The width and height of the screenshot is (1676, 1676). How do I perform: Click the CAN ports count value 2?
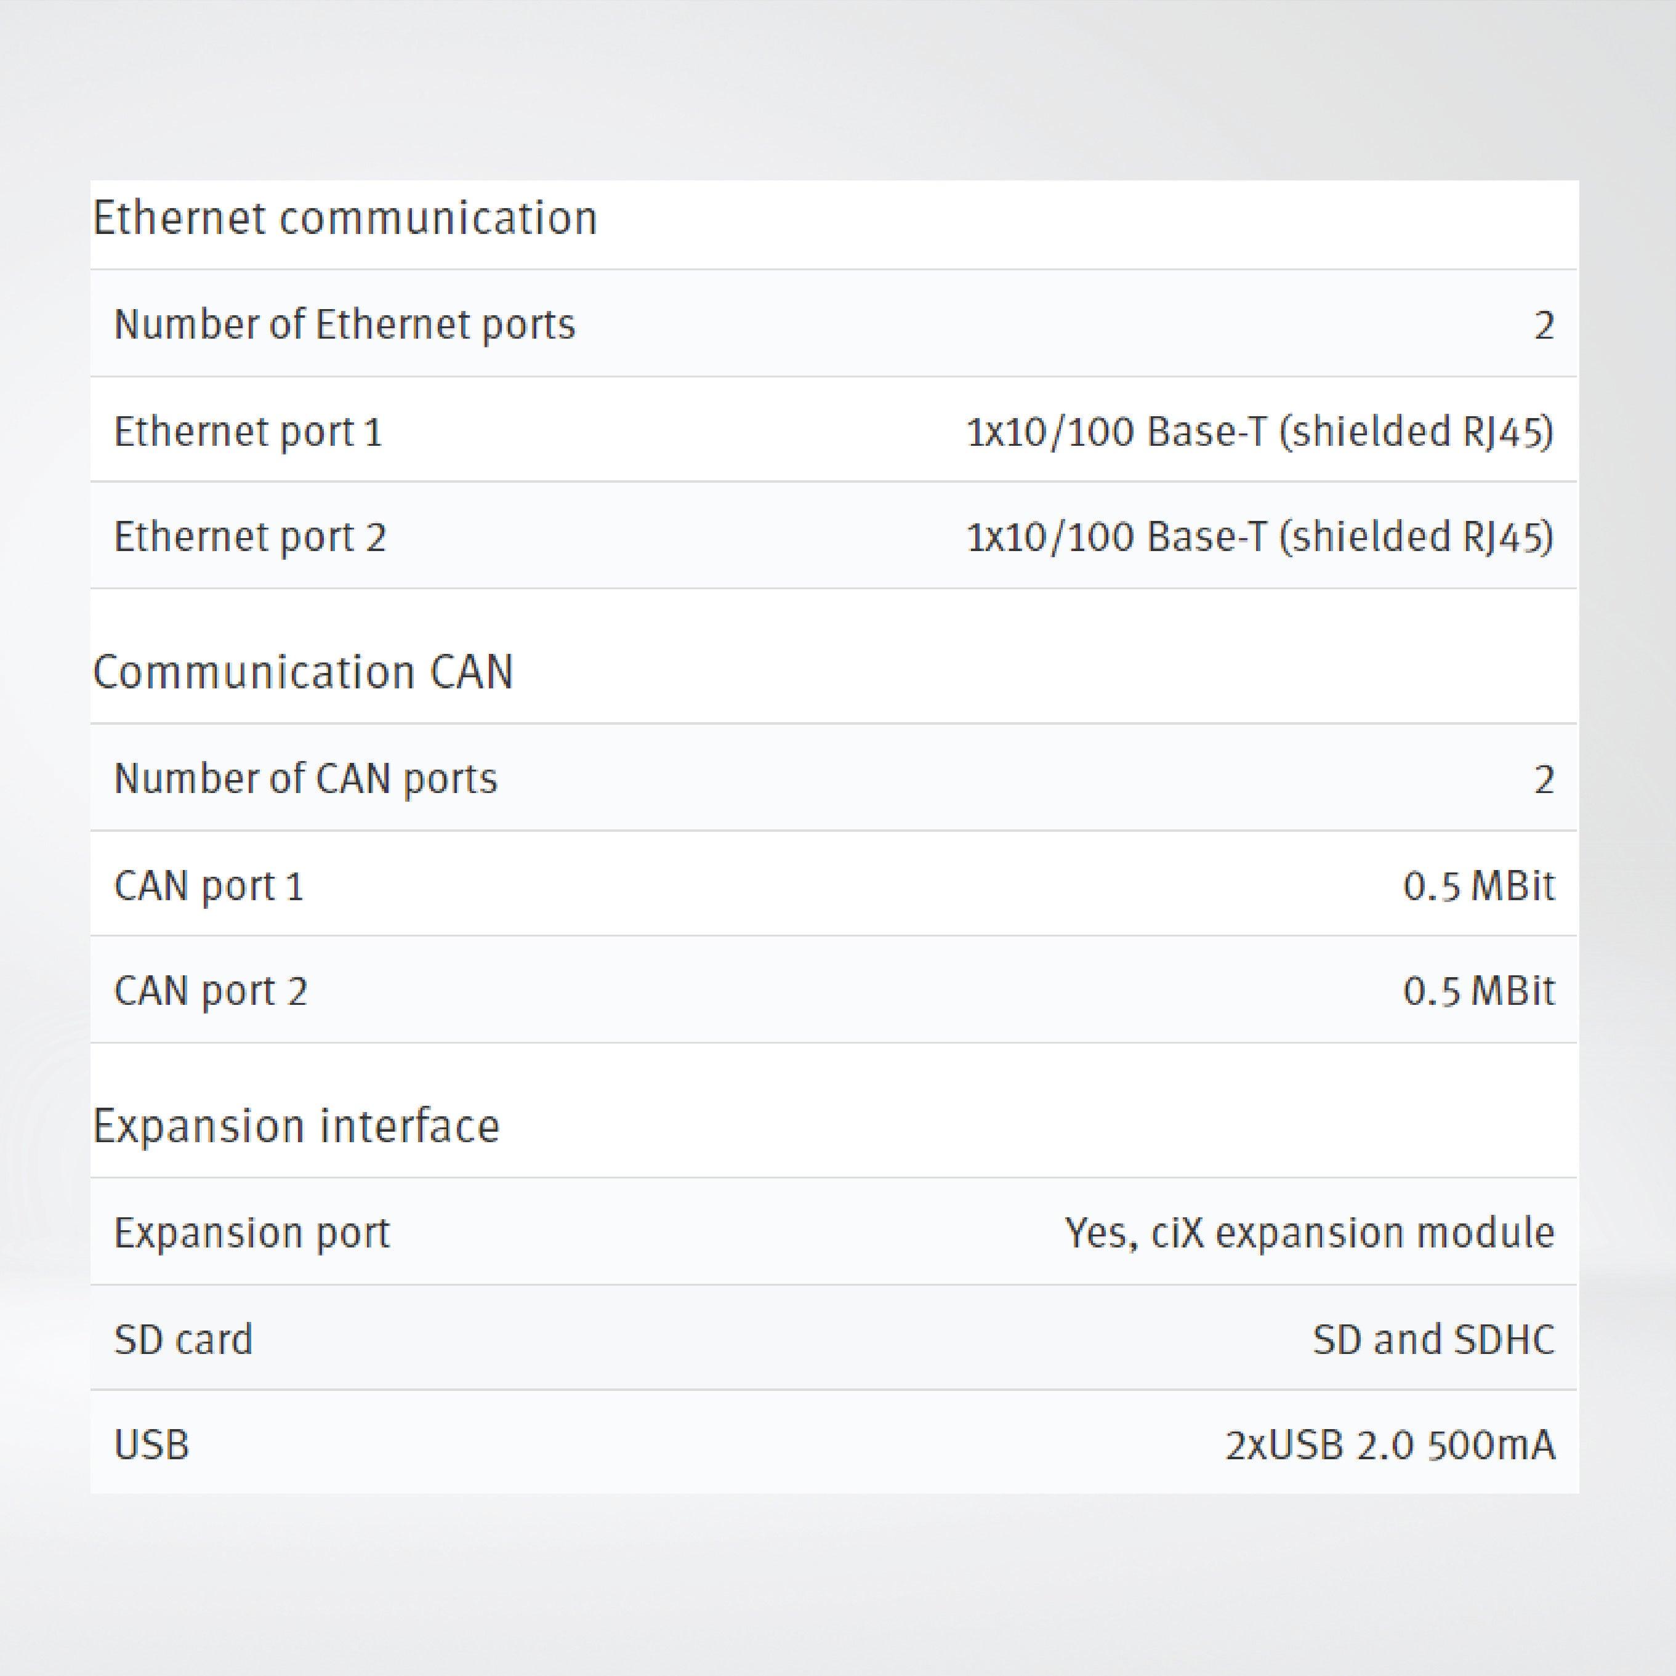point(1543,780)
